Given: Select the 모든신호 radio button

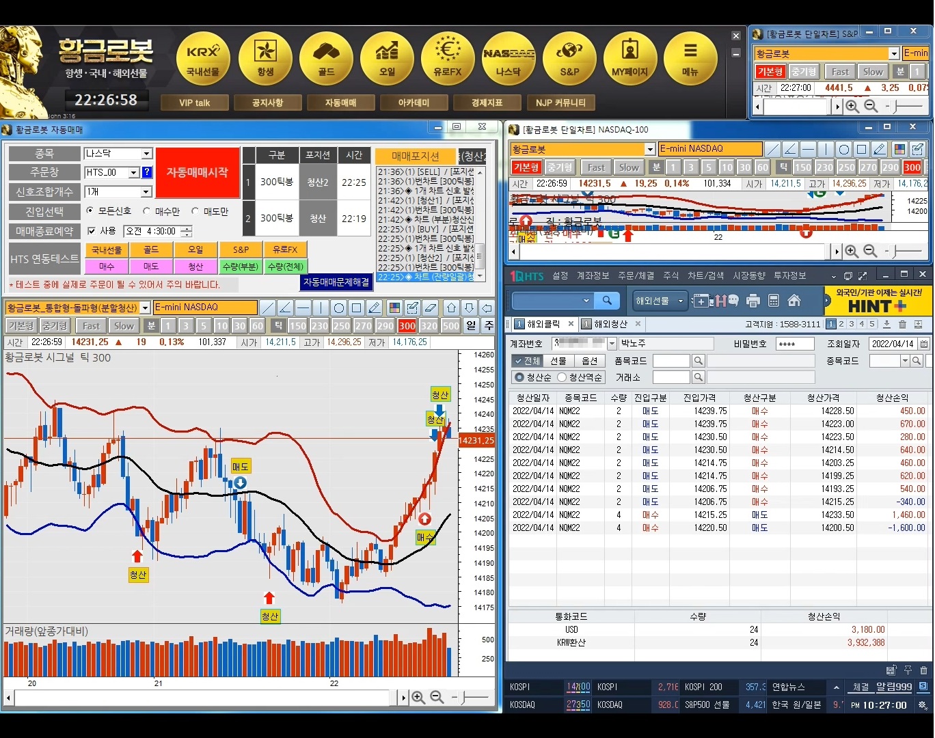Looking at the screenshot, I should click(x=90, y=211).
